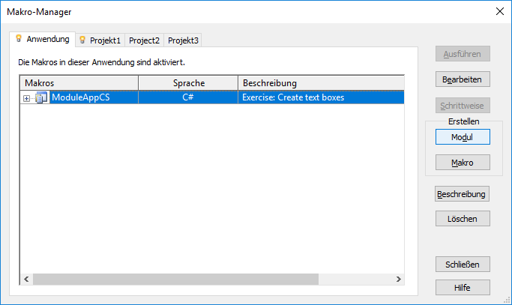Open the Projekt3 tab
This screenshot has height=305, width=512.
tap(183, 40)
